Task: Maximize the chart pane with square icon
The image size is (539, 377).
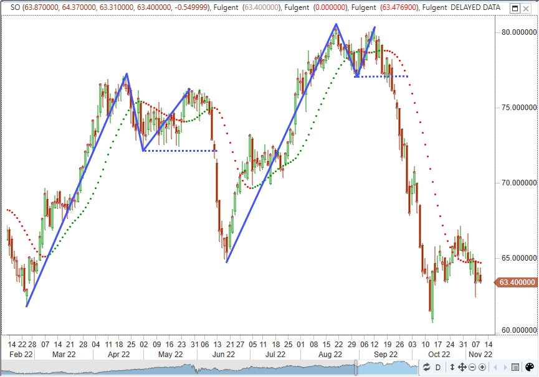Action: click(x=515, y=9)
